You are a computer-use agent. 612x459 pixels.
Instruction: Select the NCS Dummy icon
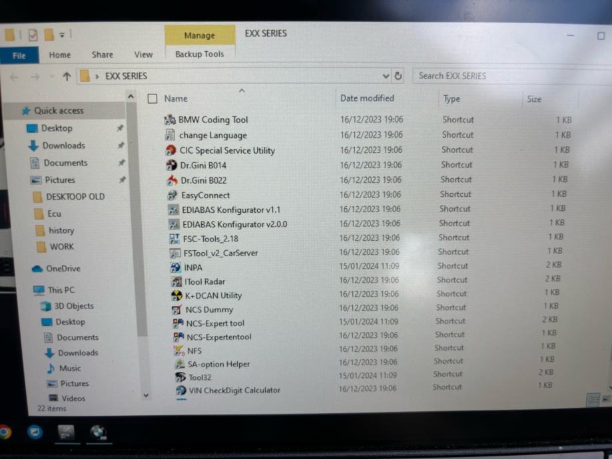tap(177, 309)
